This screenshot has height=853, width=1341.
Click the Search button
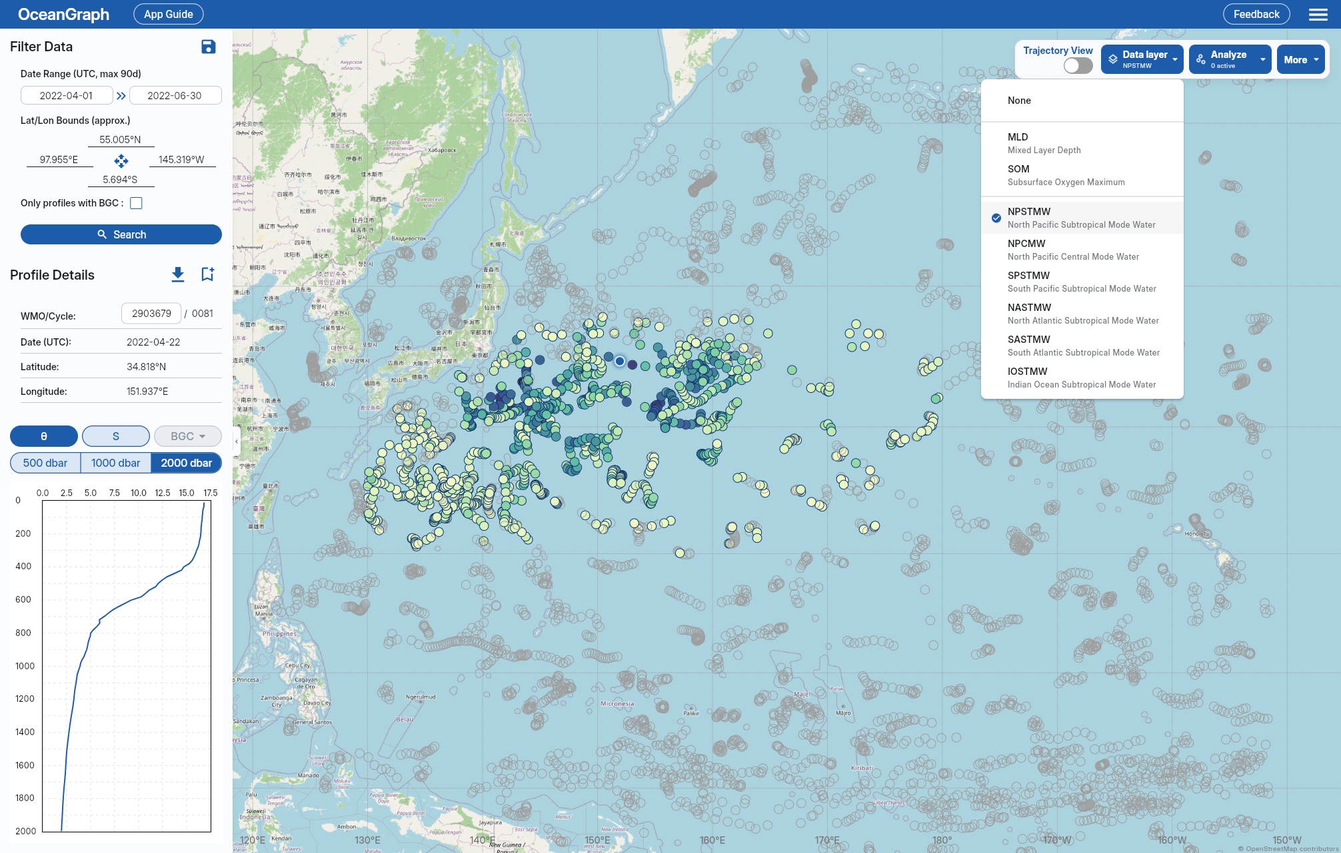(121, 234)
